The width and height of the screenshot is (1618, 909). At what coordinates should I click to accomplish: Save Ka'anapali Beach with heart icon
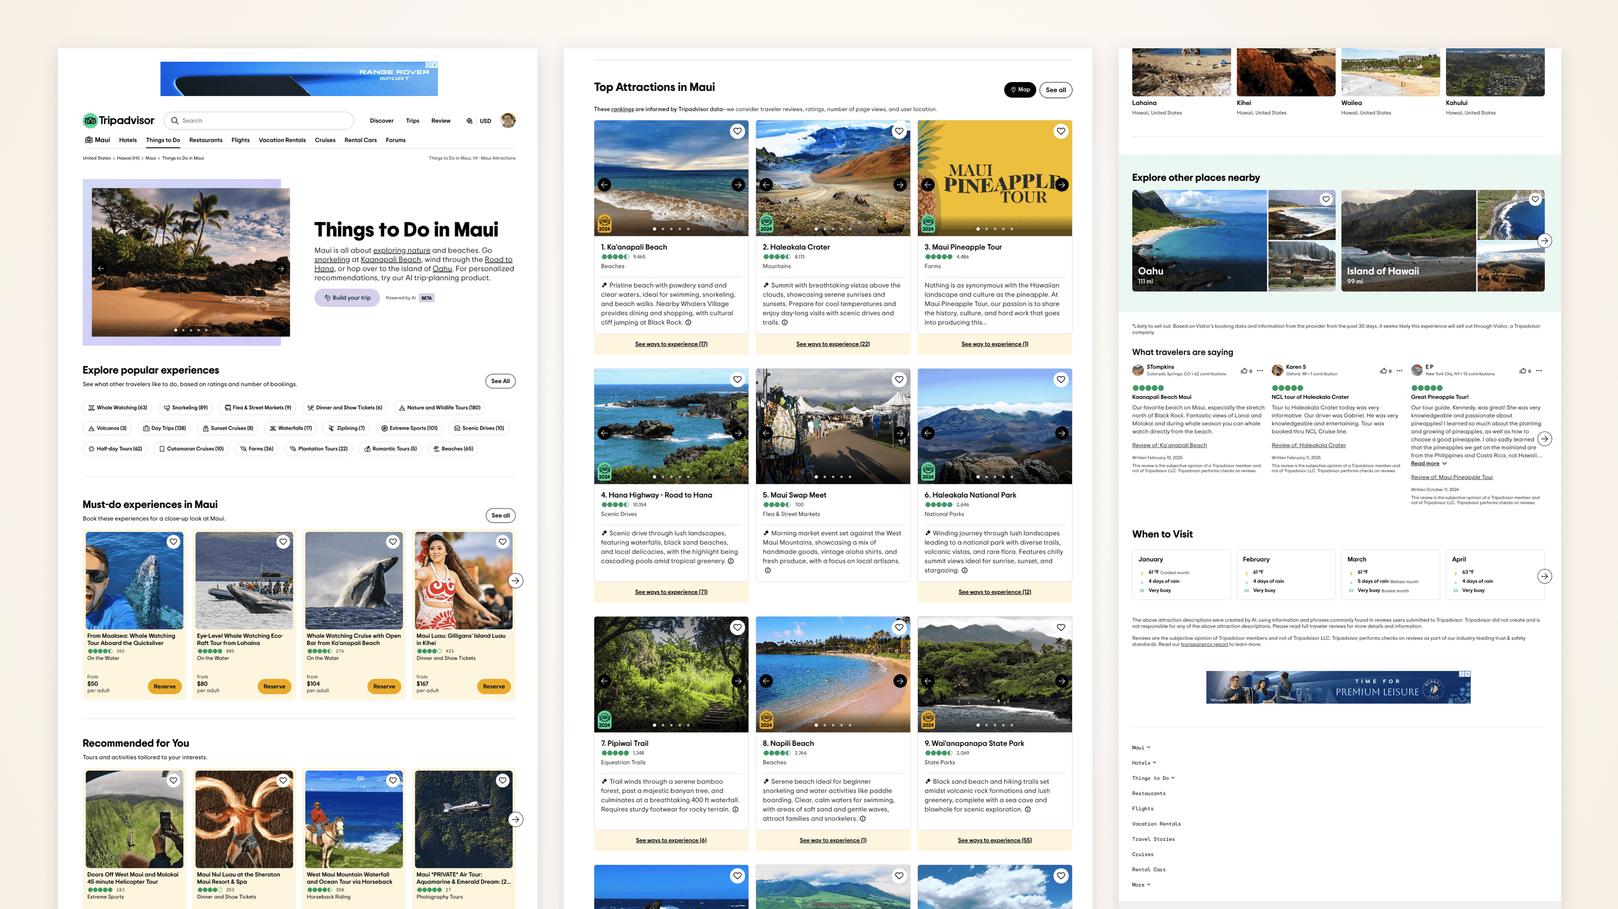[738, 131]
